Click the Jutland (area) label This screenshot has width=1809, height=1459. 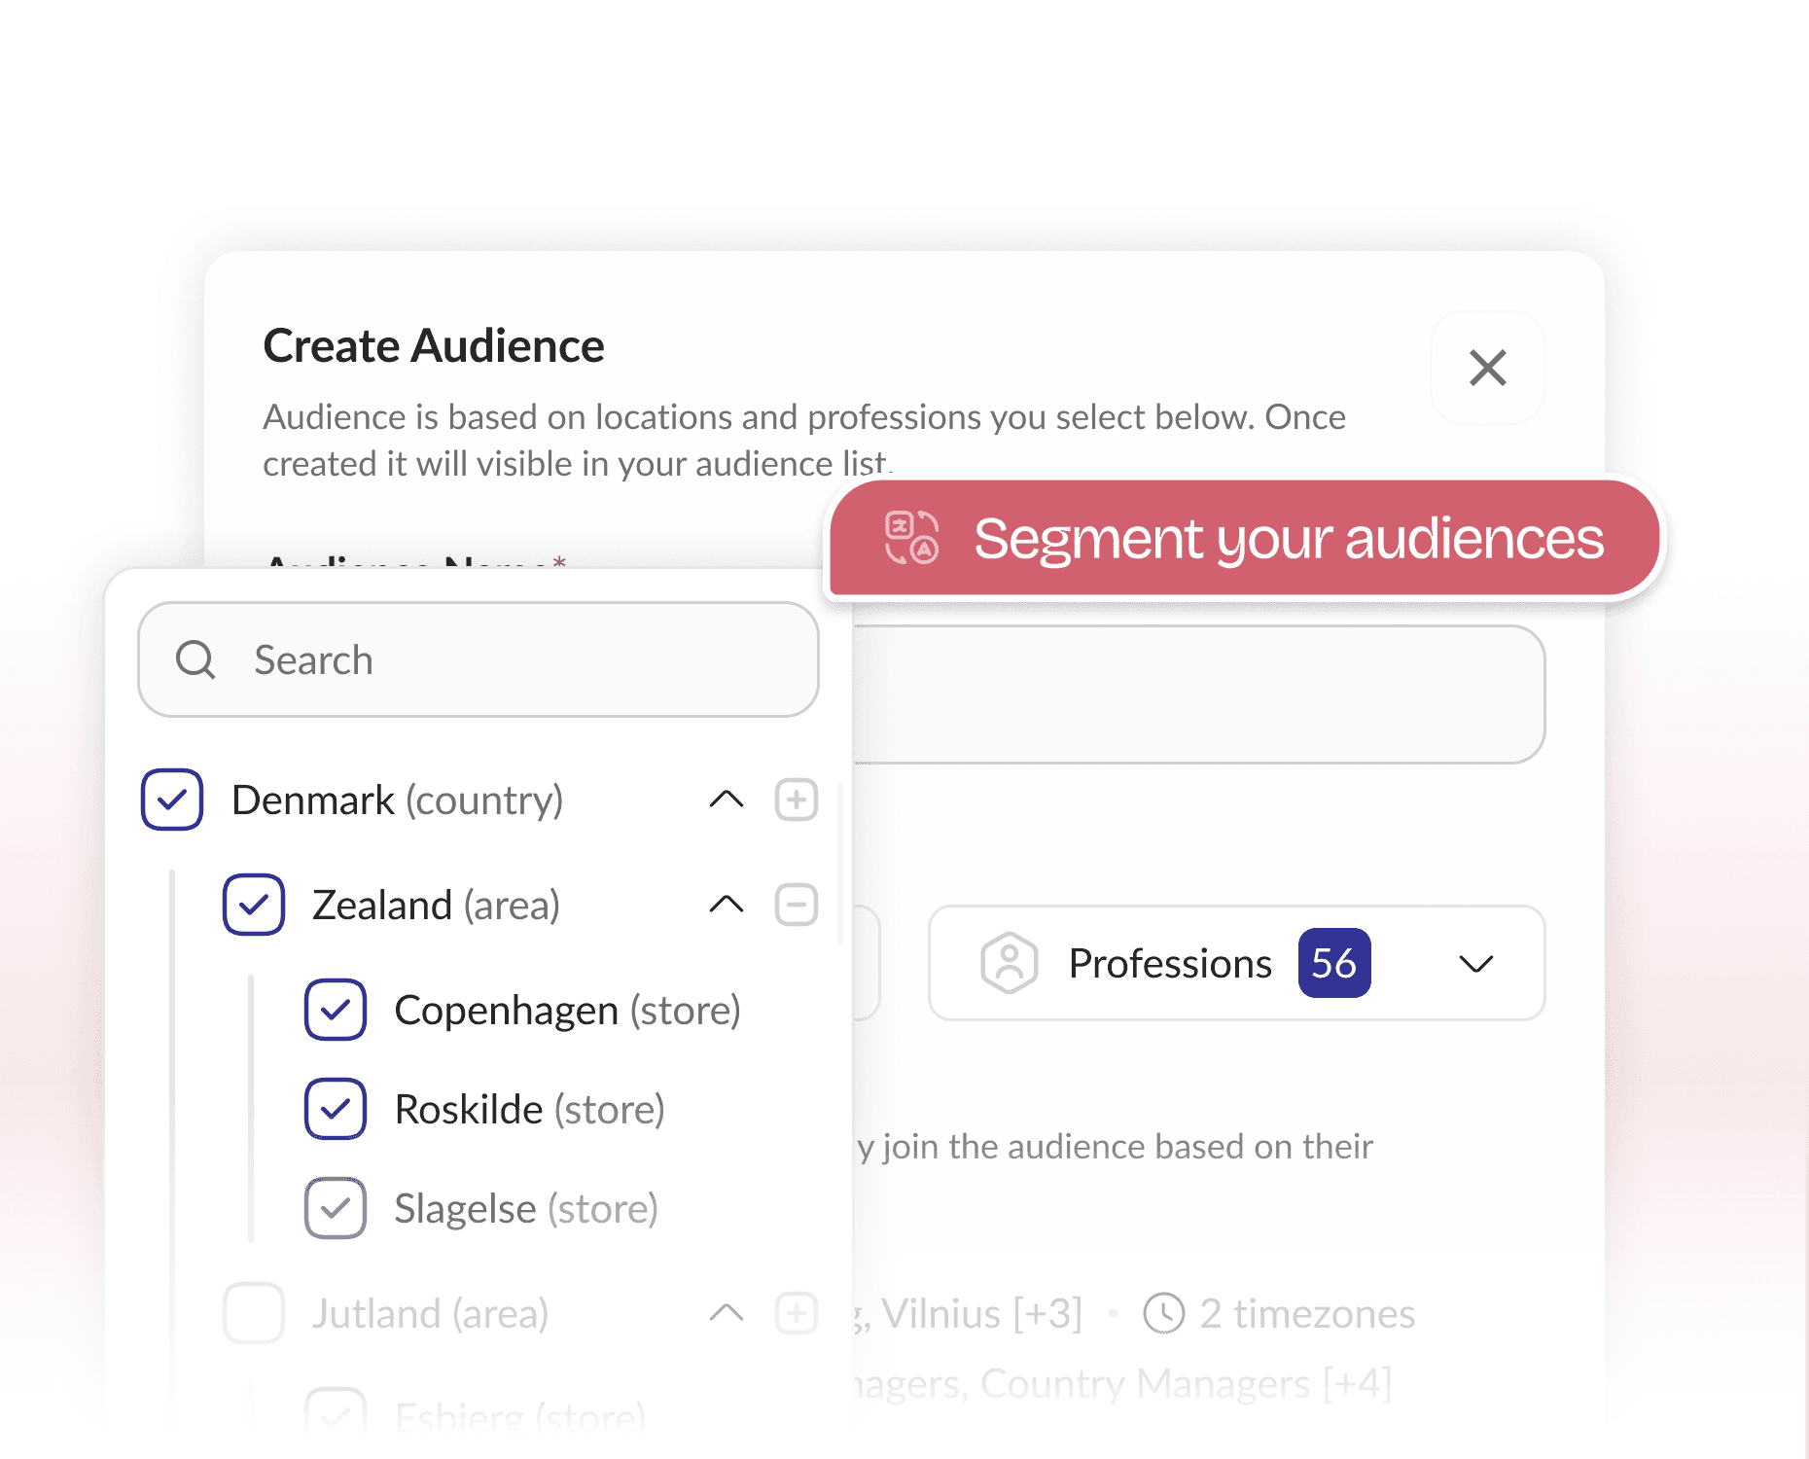coord(430,1313)
